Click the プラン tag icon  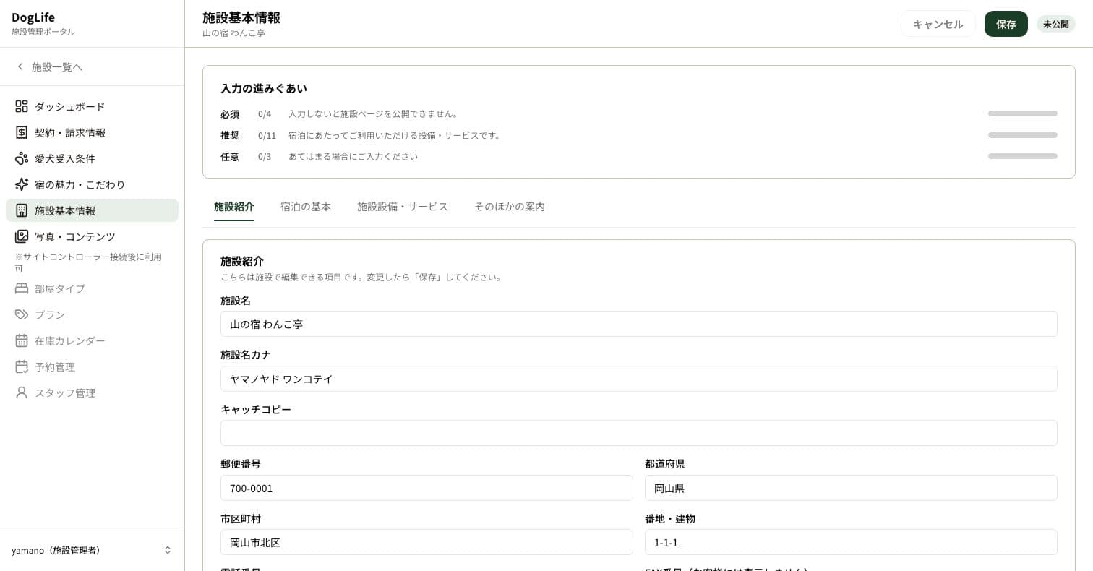coord(22,314)
